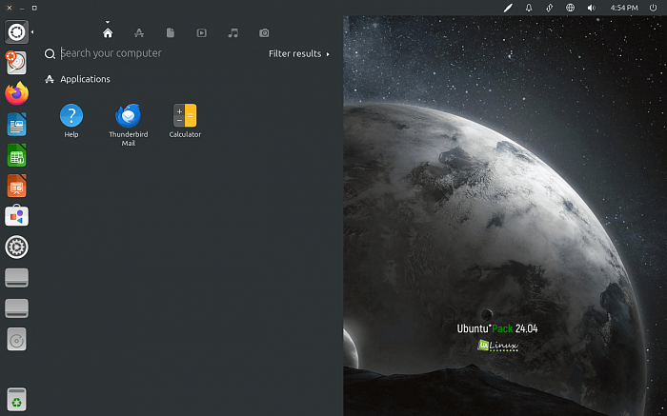
Task: Launch Thunderbird Mail from Applications
Action: pyautogui.click(x=128, y=125)
